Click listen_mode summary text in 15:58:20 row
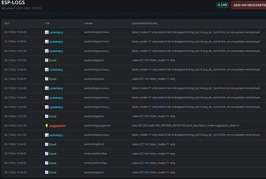Viewport: 266px width, 179px height. pos(196,42)
